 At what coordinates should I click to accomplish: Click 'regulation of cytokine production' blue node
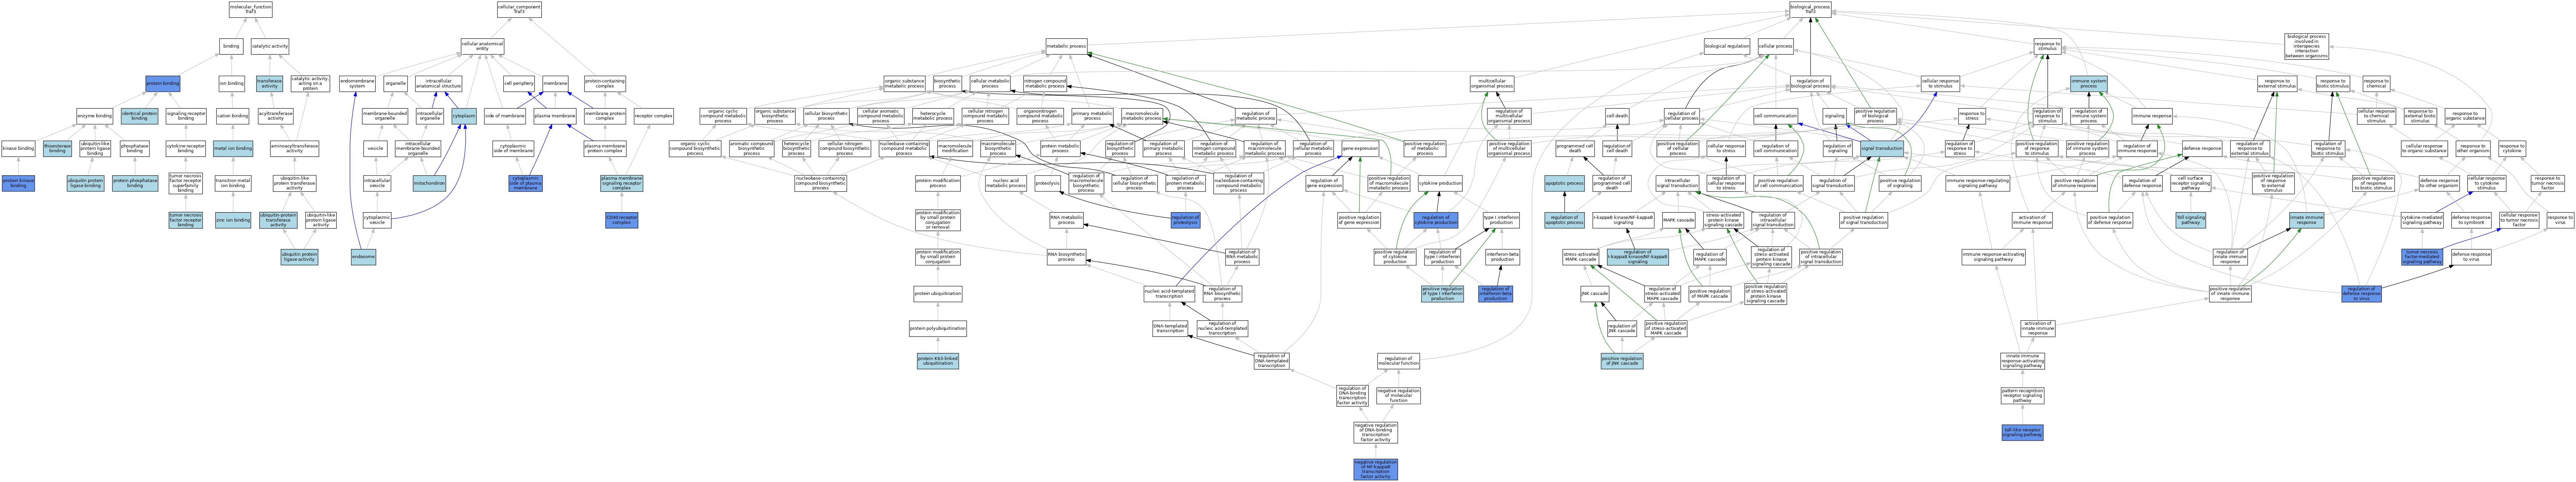[1436, 220]
